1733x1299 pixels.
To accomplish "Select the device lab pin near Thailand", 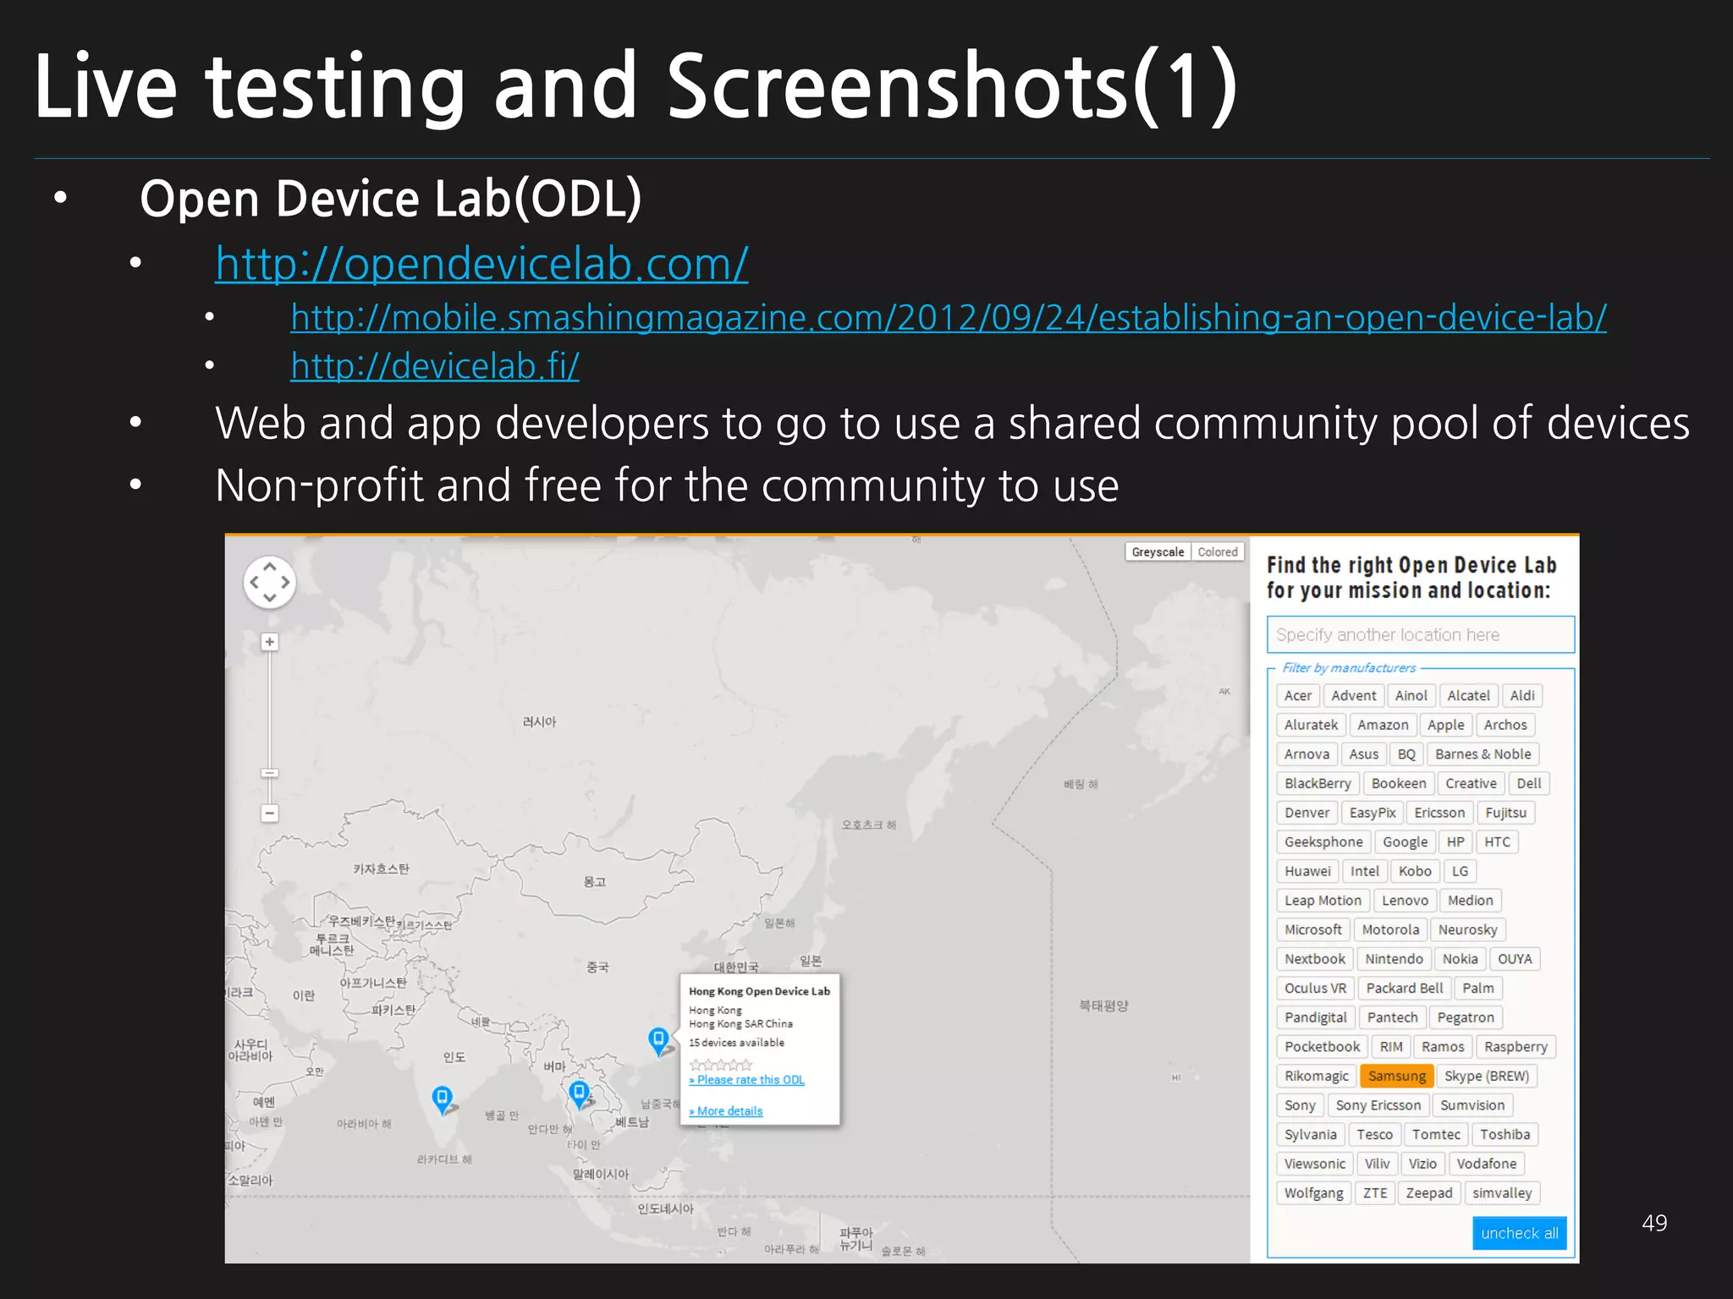I will [579, 1094].
